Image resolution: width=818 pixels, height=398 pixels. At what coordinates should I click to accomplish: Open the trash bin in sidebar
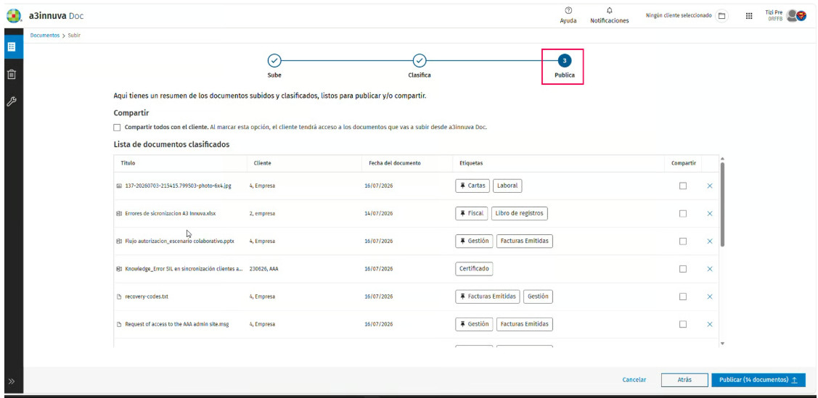11,75
